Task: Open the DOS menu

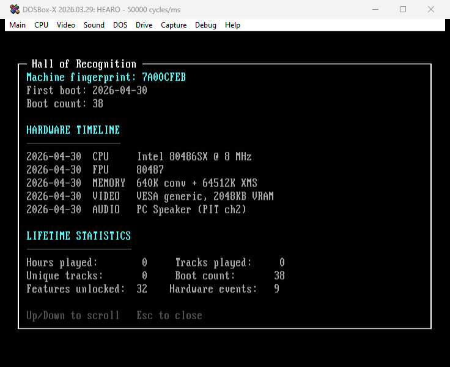Action: point(120,25)
